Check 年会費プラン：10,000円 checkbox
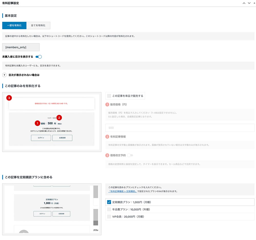This screenshot has width=256, height=240. [x=109, y=209]
